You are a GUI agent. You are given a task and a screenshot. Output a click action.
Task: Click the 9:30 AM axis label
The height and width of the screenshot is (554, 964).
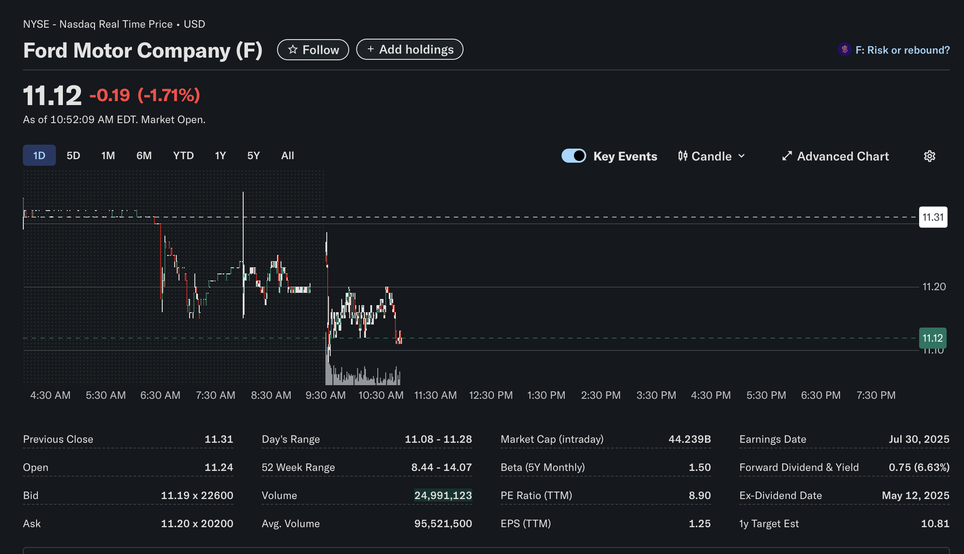pos(325,395)
